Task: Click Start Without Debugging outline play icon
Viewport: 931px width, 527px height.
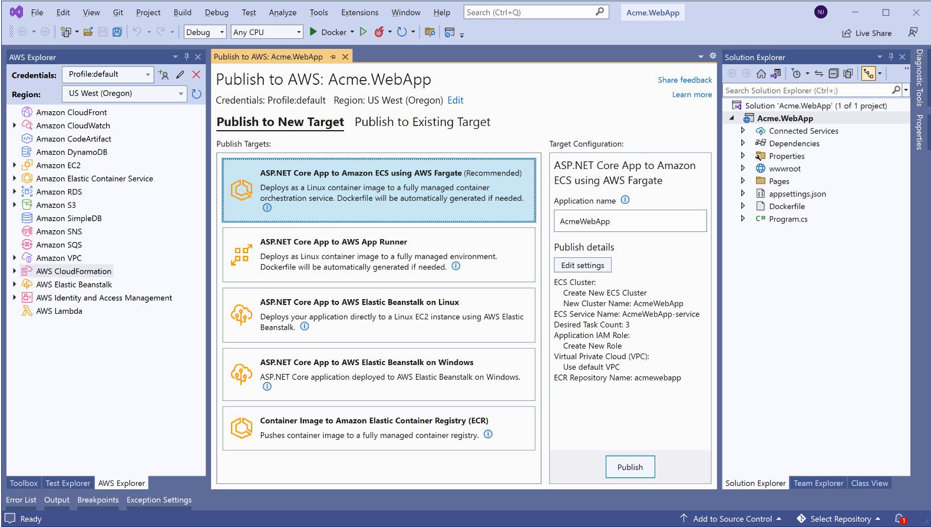Action: pyautogui.click(x=364, y=32)
